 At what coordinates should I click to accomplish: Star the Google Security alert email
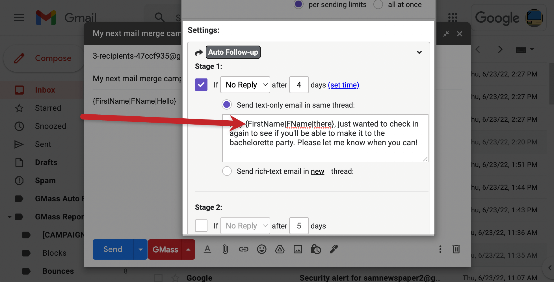coord(175,278)
